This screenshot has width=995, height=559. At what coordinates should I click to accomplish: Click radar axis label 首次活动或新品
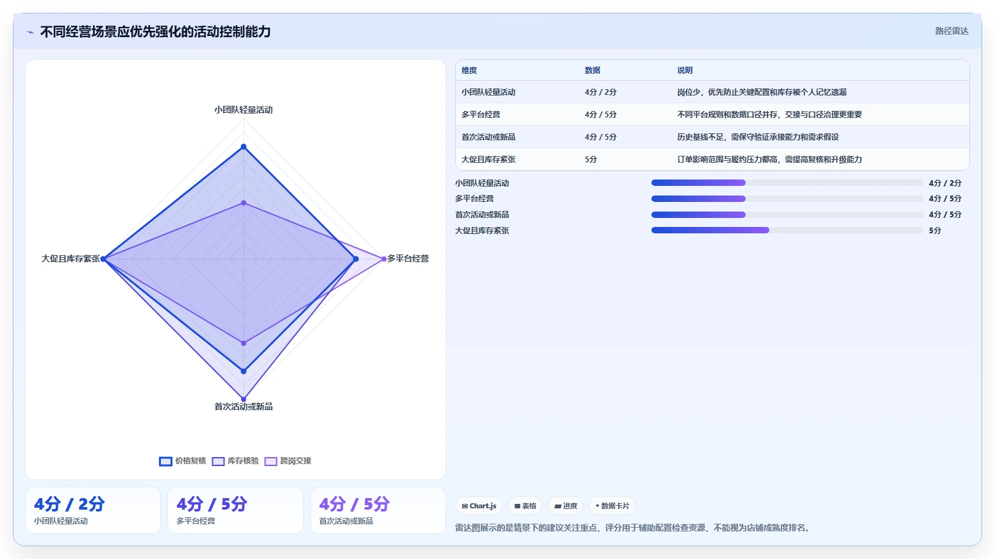(x=244, y=407)
